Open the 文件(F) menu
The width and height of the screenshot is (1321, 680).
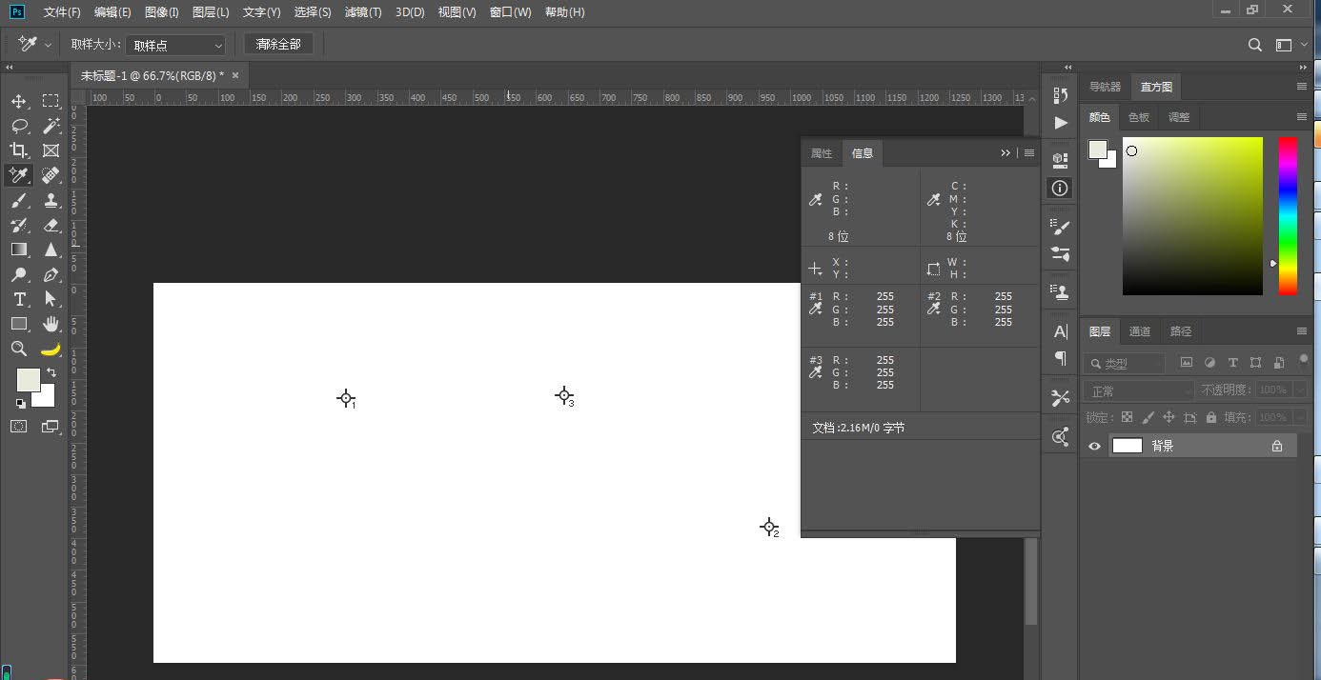coord(62,12)
